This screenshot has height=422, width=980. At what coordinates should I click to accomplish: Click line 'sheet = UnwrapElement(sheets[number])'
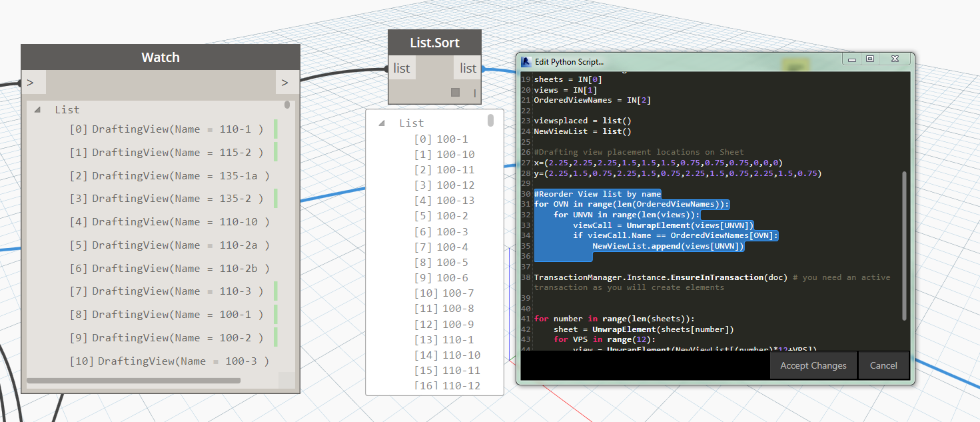click(644, 329)
